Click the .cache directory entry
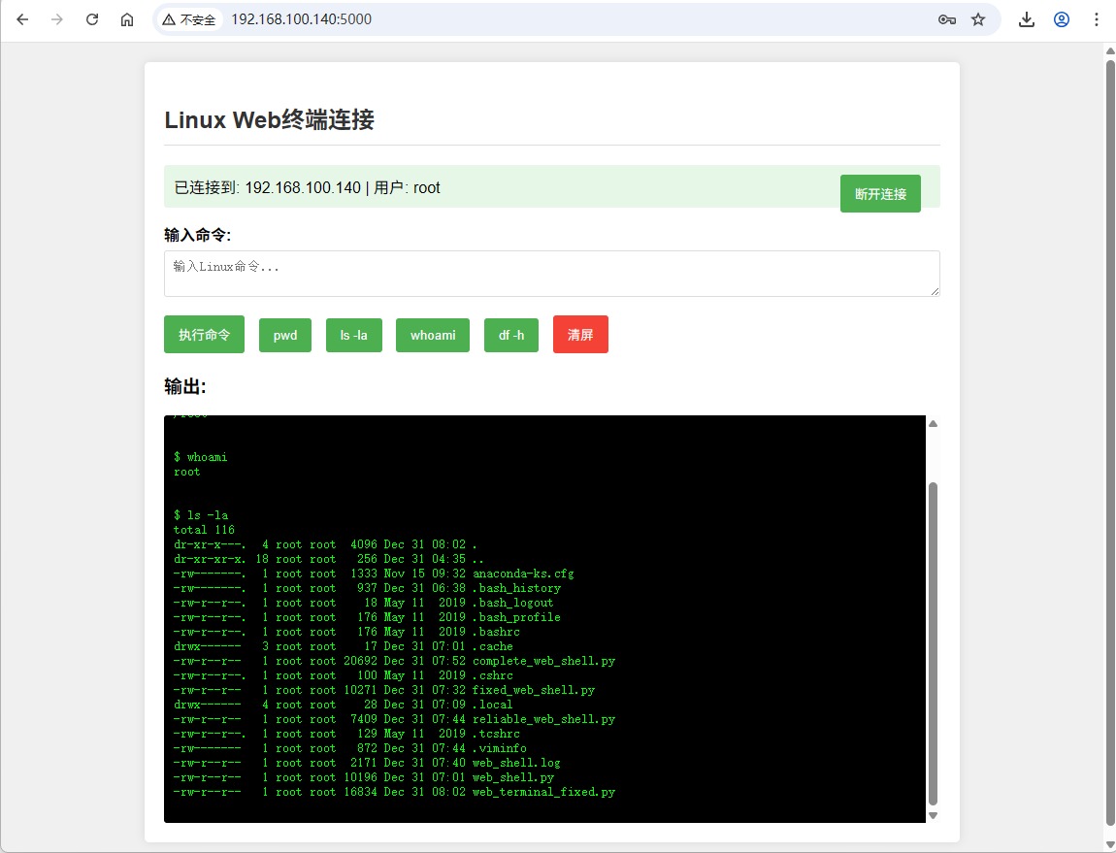The width and height of the screenshot is (1116, 853). (x=493, y=646)
